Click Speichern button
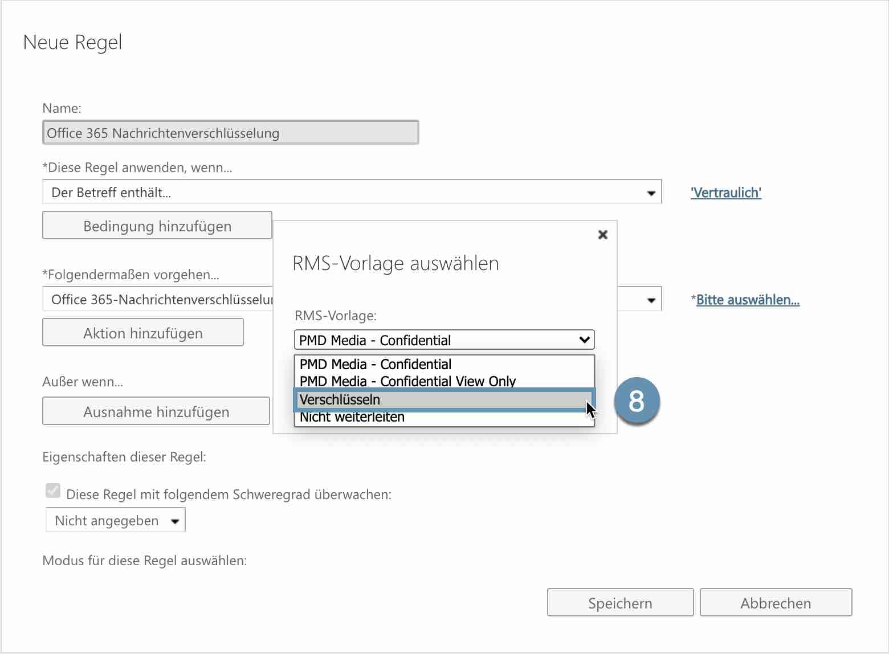This screenshot has width=889, height=654. pos(620,603)
